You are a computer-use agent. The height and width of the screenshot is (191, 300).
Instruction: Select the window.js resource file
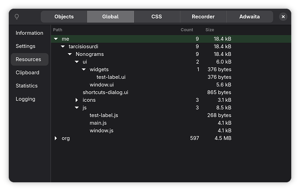[x=101, y=131]
